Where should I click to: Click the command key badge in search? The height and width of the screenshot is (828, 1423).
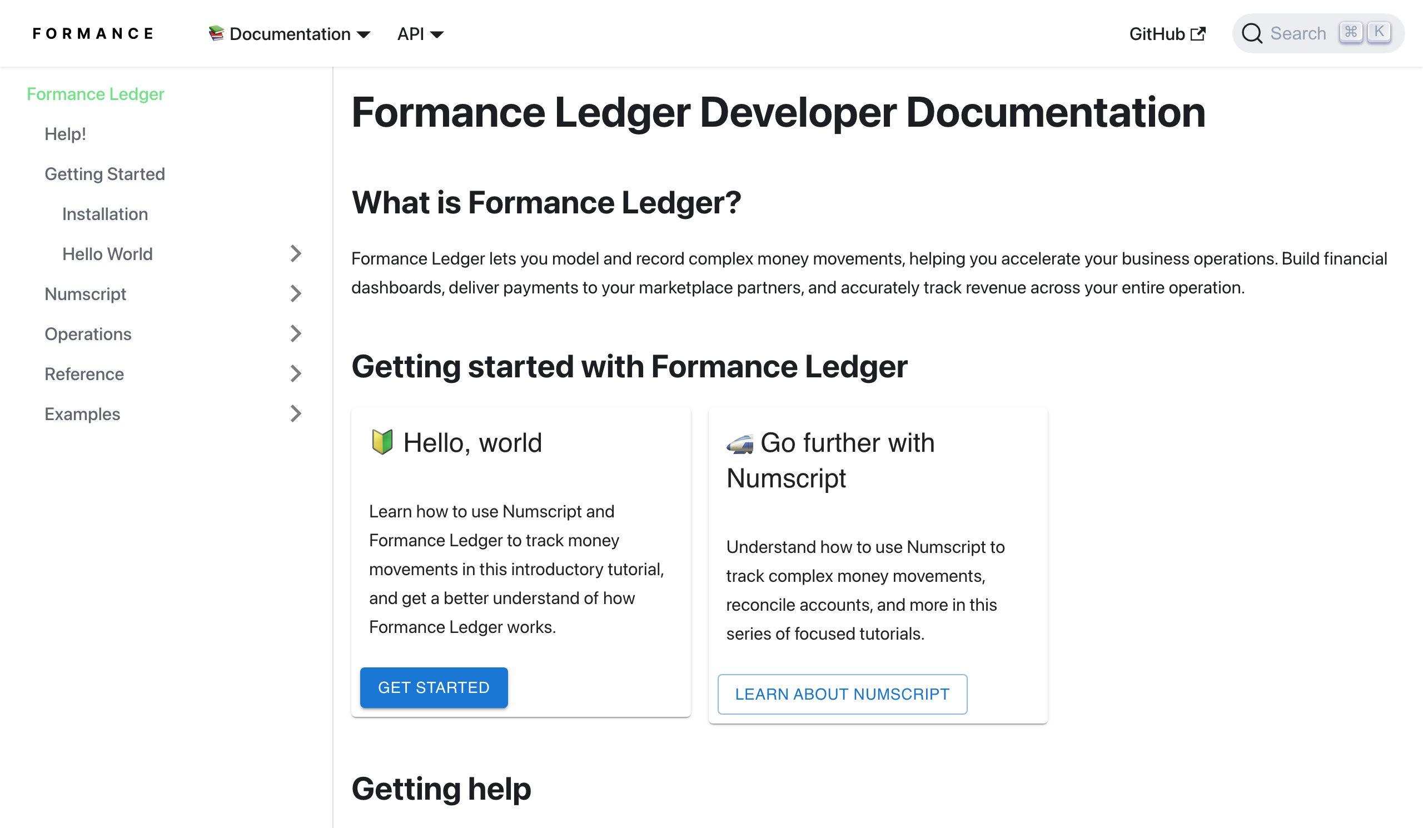pos(1351,32)
